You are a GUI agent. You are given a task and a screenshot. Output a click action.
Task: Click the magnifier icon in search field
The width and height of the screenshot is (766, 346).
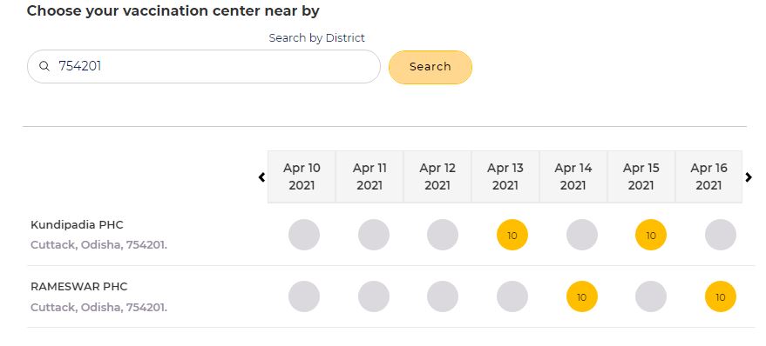44,66
